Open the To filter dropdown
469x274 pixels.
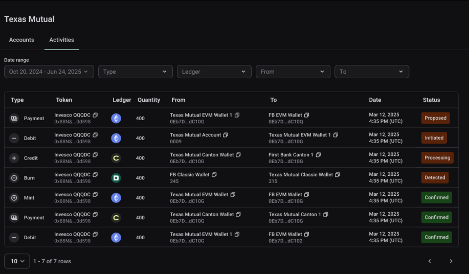pyautogui.click(x=372, y=72)
